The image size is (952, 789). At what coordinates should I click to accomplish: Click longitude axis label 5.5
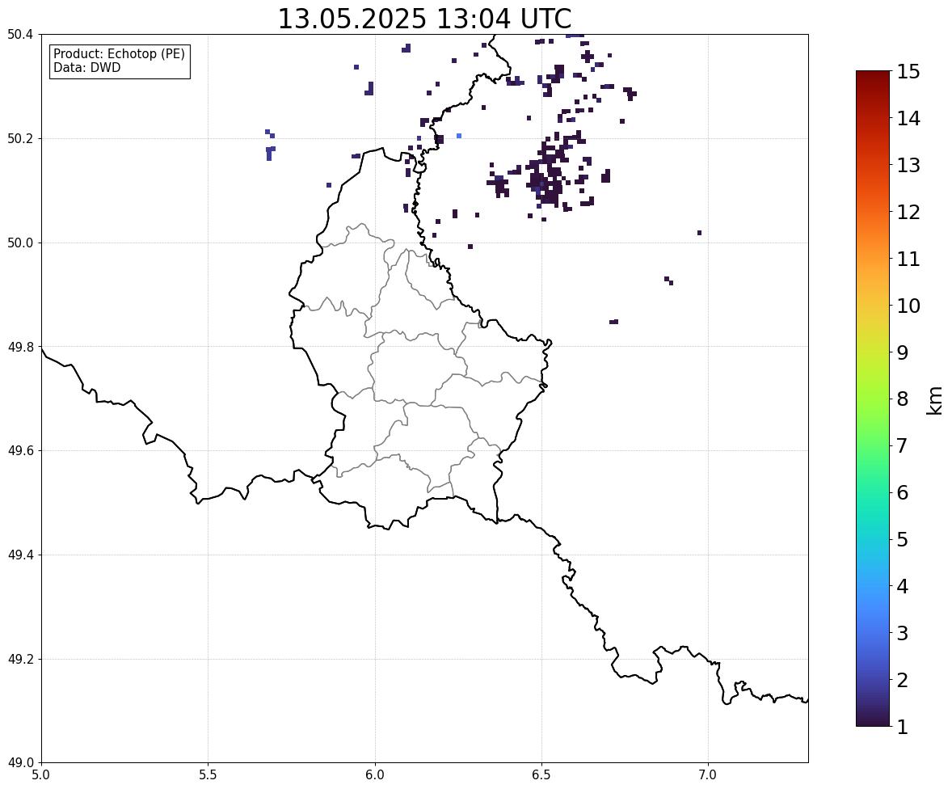click(x=209, y=775)
